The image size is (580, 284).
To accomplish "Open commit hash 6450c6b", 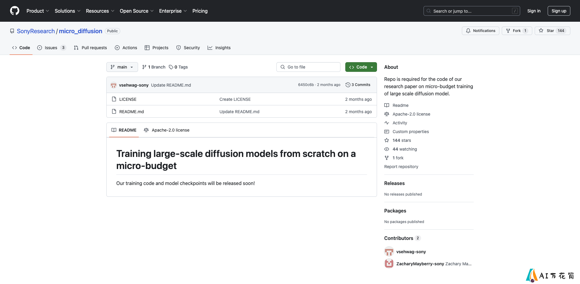I will tap(306, 85).
